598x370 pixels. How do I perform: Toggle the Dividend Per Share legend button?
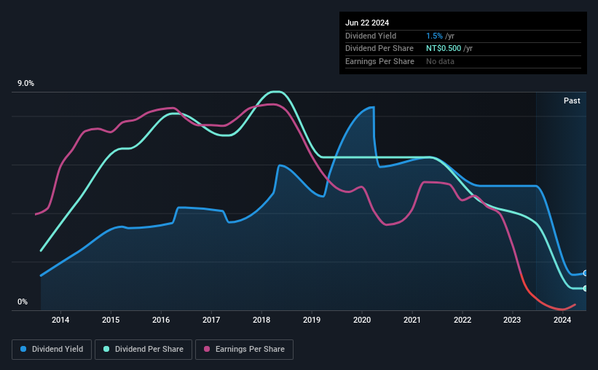coord(143,350)
